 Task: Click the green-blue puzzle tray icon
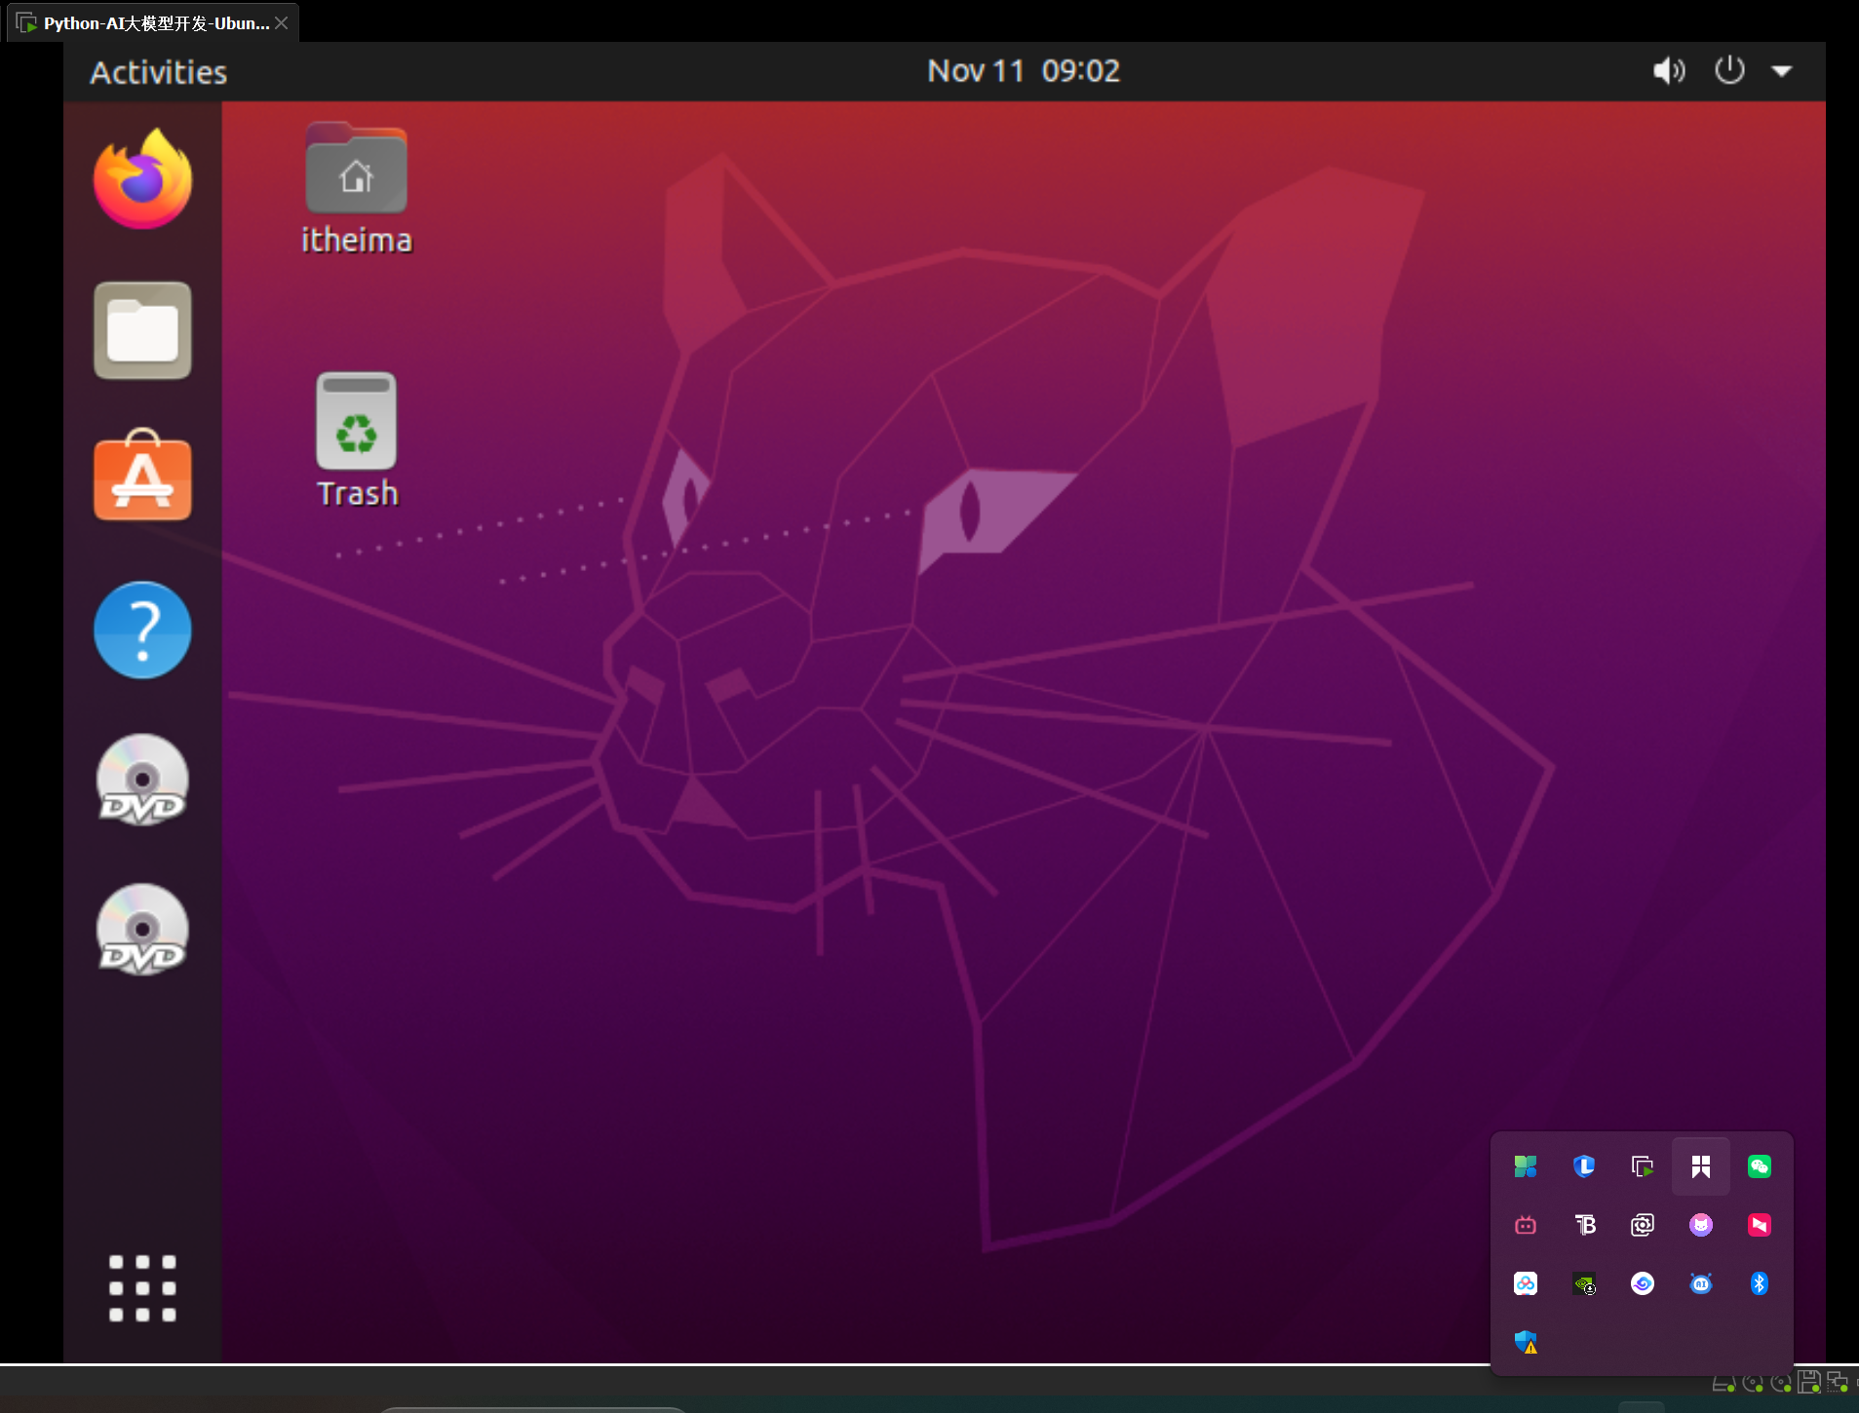click(x=1526, y=1166)
